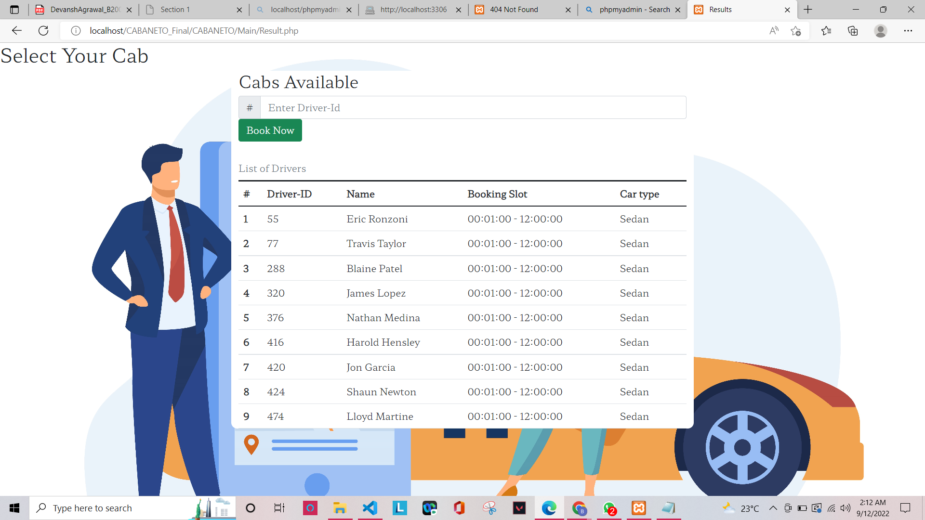Screen dimensions: 925x520
Task: Open a new browser tab
Action: (x=807, y=10)
